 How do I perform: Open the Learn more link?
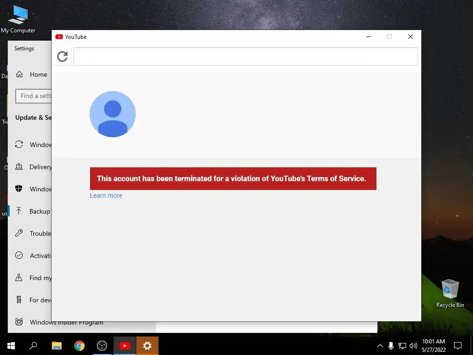[106, 196]
